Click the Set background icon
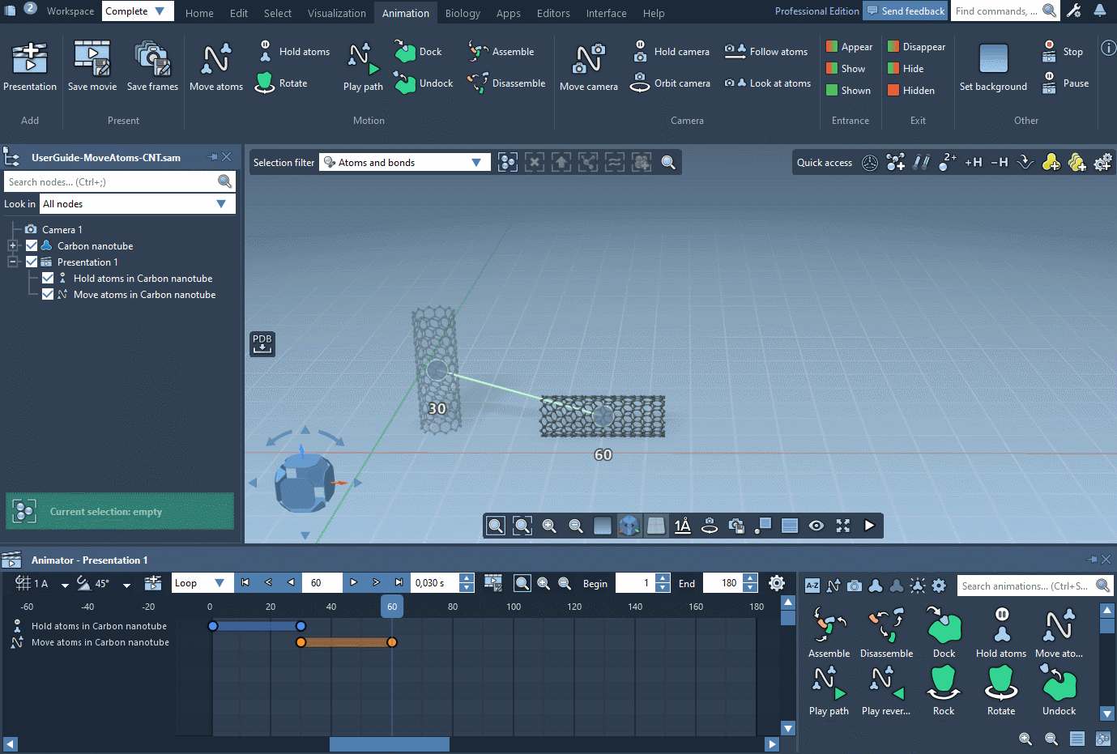This screenshot has width=1117, height=754. 993,59
